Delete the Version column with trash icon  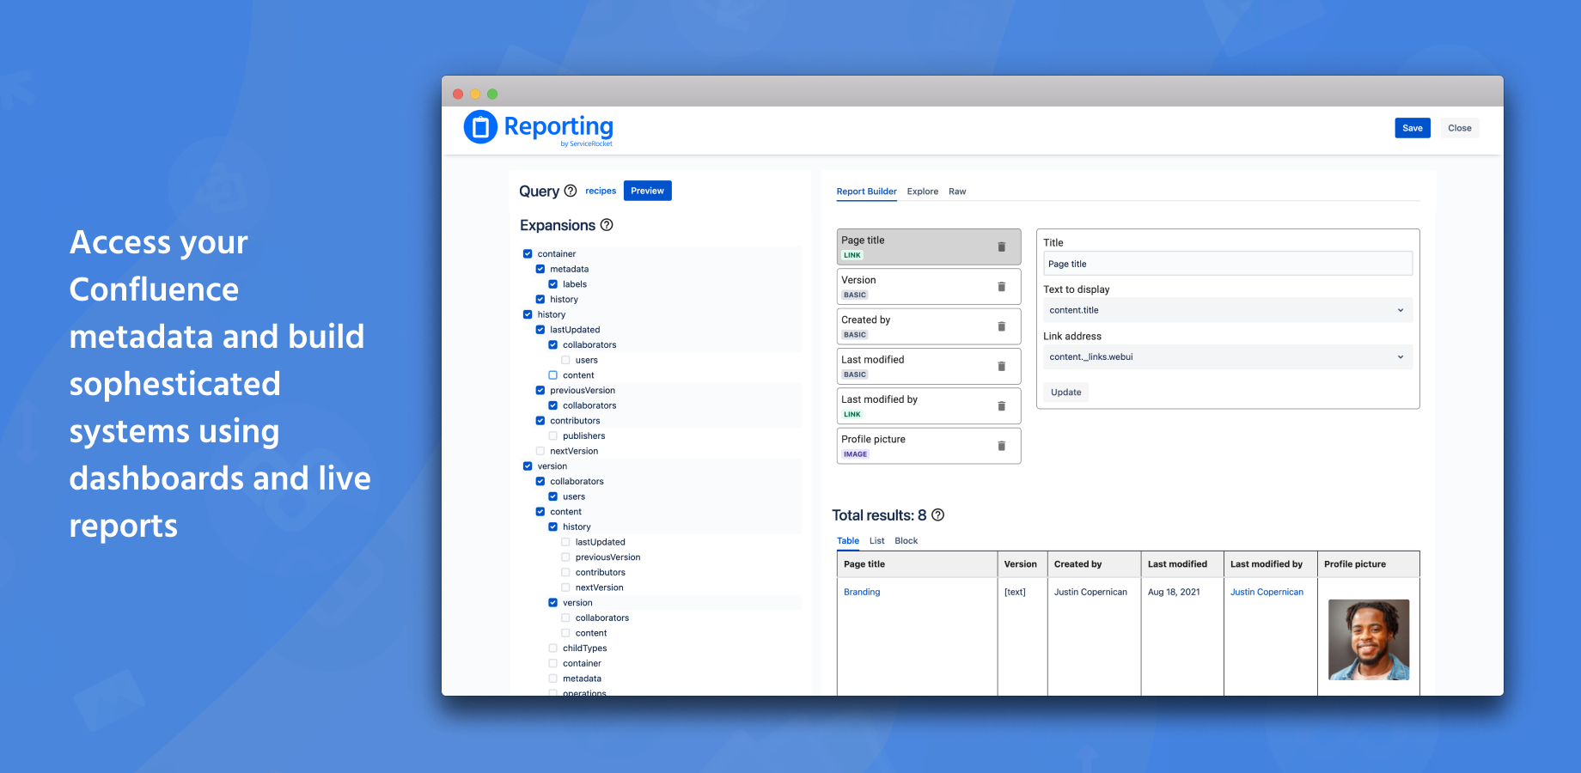click(1002, 287)
